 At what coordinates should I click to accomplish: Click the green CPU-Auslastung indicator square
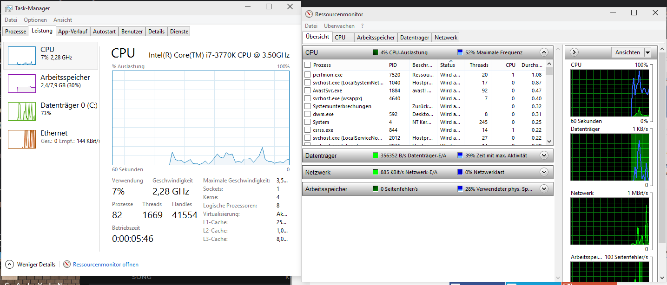(x=376, y=52)
